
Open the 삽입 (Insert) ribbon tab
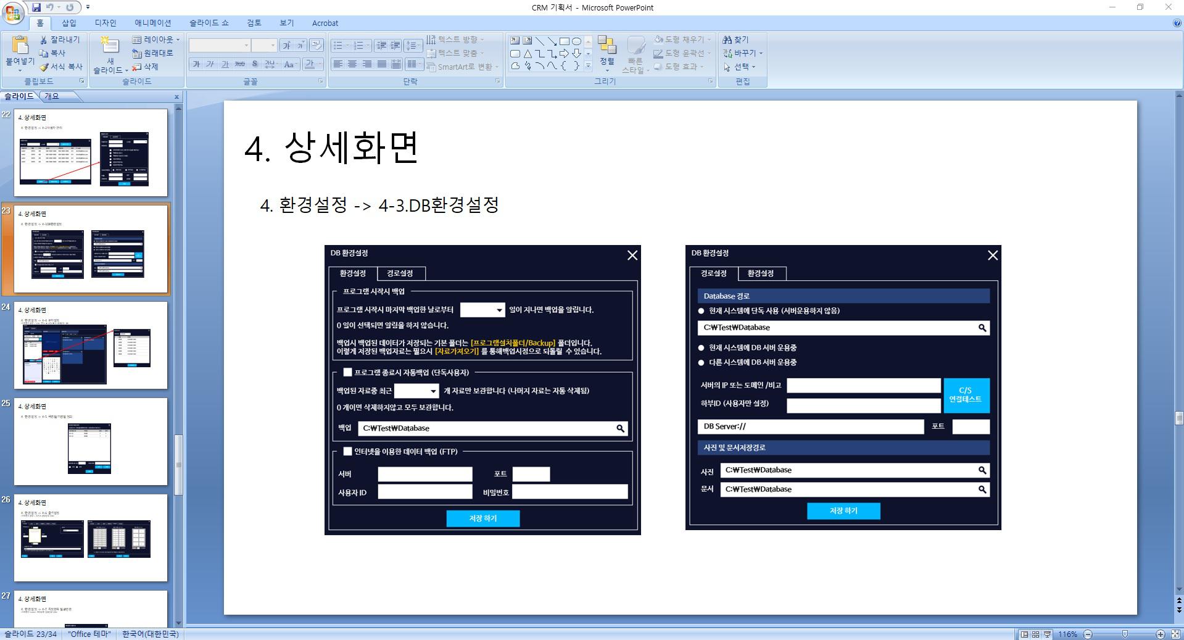click(x=68, y=23)
